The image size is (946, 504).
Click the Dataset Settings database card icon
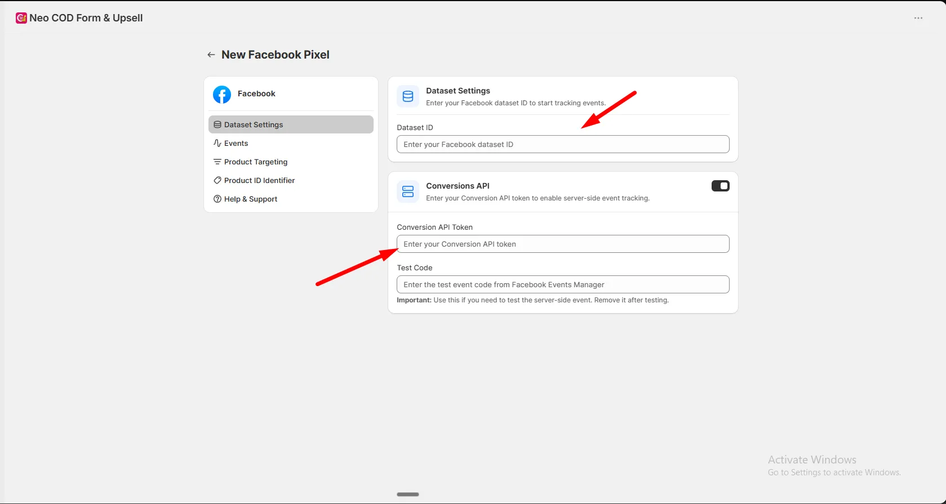click(x=408, y=96)
